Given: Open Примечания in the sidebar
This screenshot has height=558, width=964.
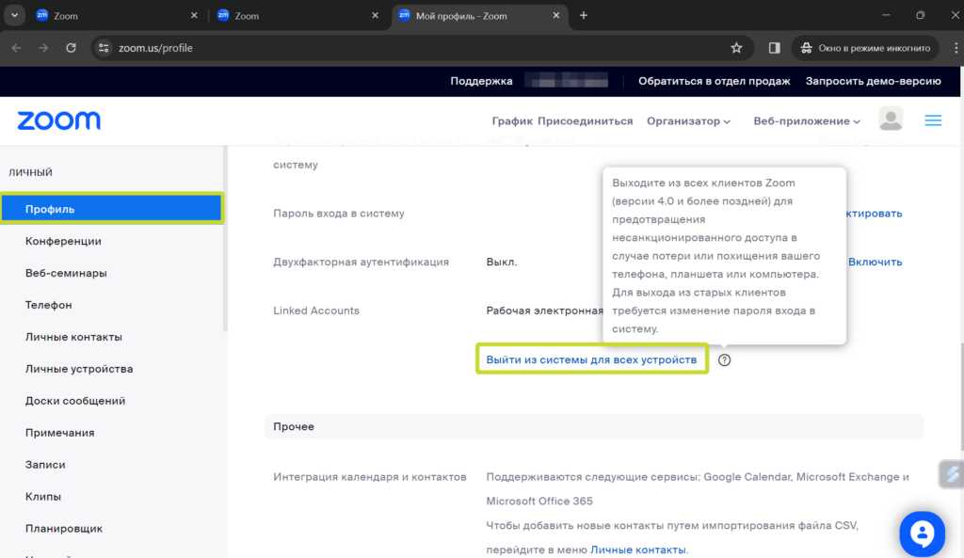Looking at the screenshot, I should pos(59,433).
